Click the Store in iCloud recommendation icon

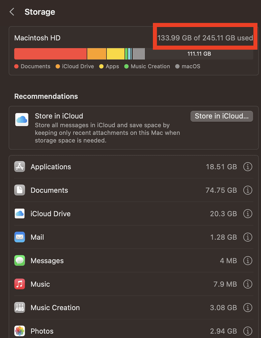pyautogui.click(x=22, y=119)
